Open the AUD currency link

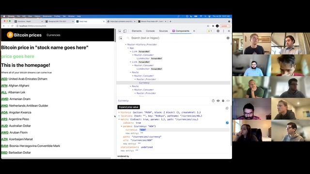point(4,126)
